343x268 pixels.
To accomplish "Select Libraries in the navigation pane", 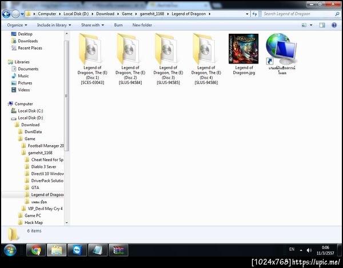I will tap(19, 62).
